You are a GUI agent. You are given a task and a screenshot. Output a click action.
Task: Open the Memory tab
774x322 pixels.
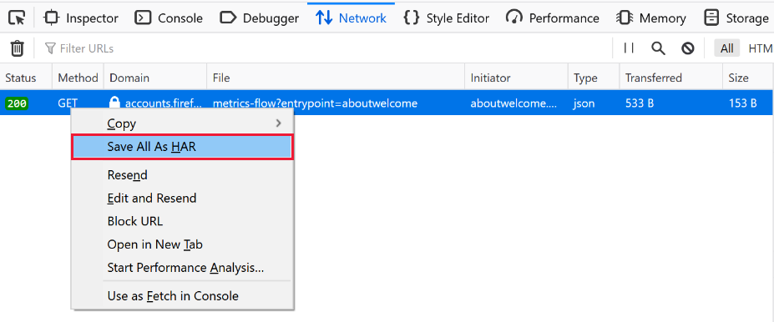click(651, 18)
